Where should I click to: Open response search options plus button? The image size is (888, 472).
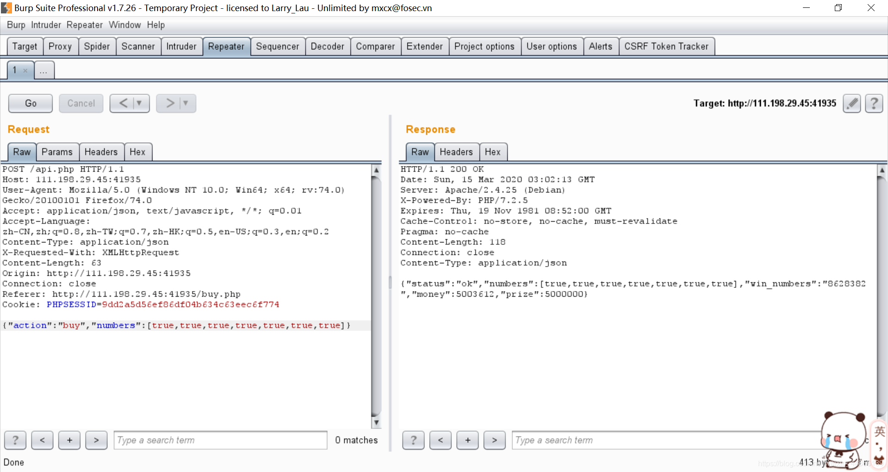468,440
